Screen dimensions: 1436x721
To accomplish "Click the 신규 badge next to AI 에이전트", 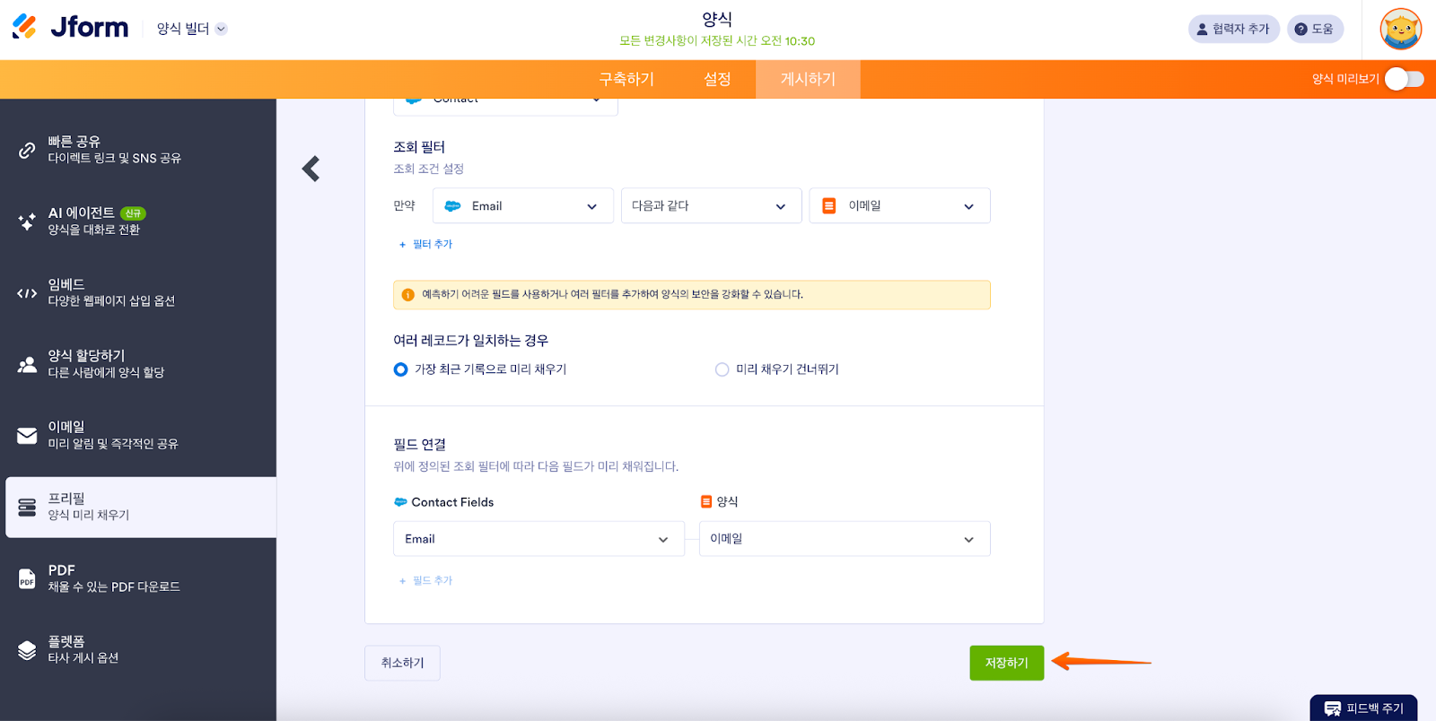I will pos(133,213).
